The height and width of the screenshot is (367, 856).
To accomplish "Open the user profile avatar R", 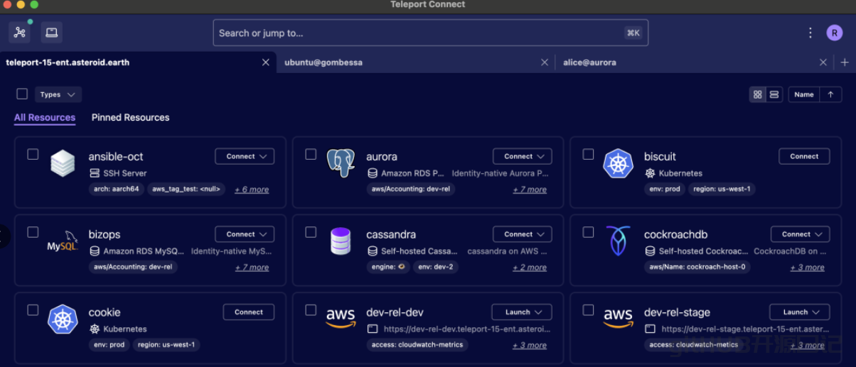I will (x=835, y=33).
